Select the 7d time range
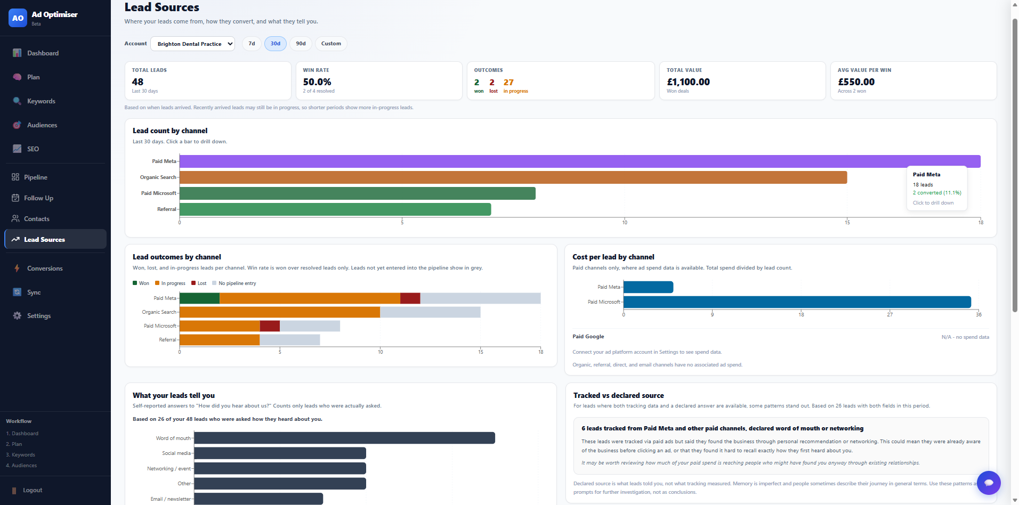 [252, 44]
